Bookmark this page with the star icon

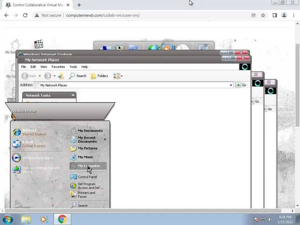pyautogui.click(x=263, y=15)
